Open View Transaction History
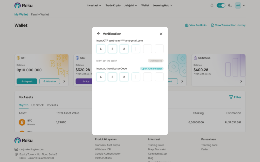Screen dimensions: 260x162 coord(228,25)
